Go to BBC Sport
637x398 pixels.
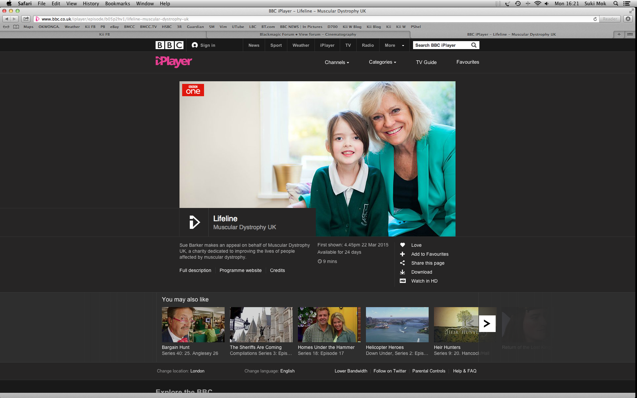pos(276,45)
